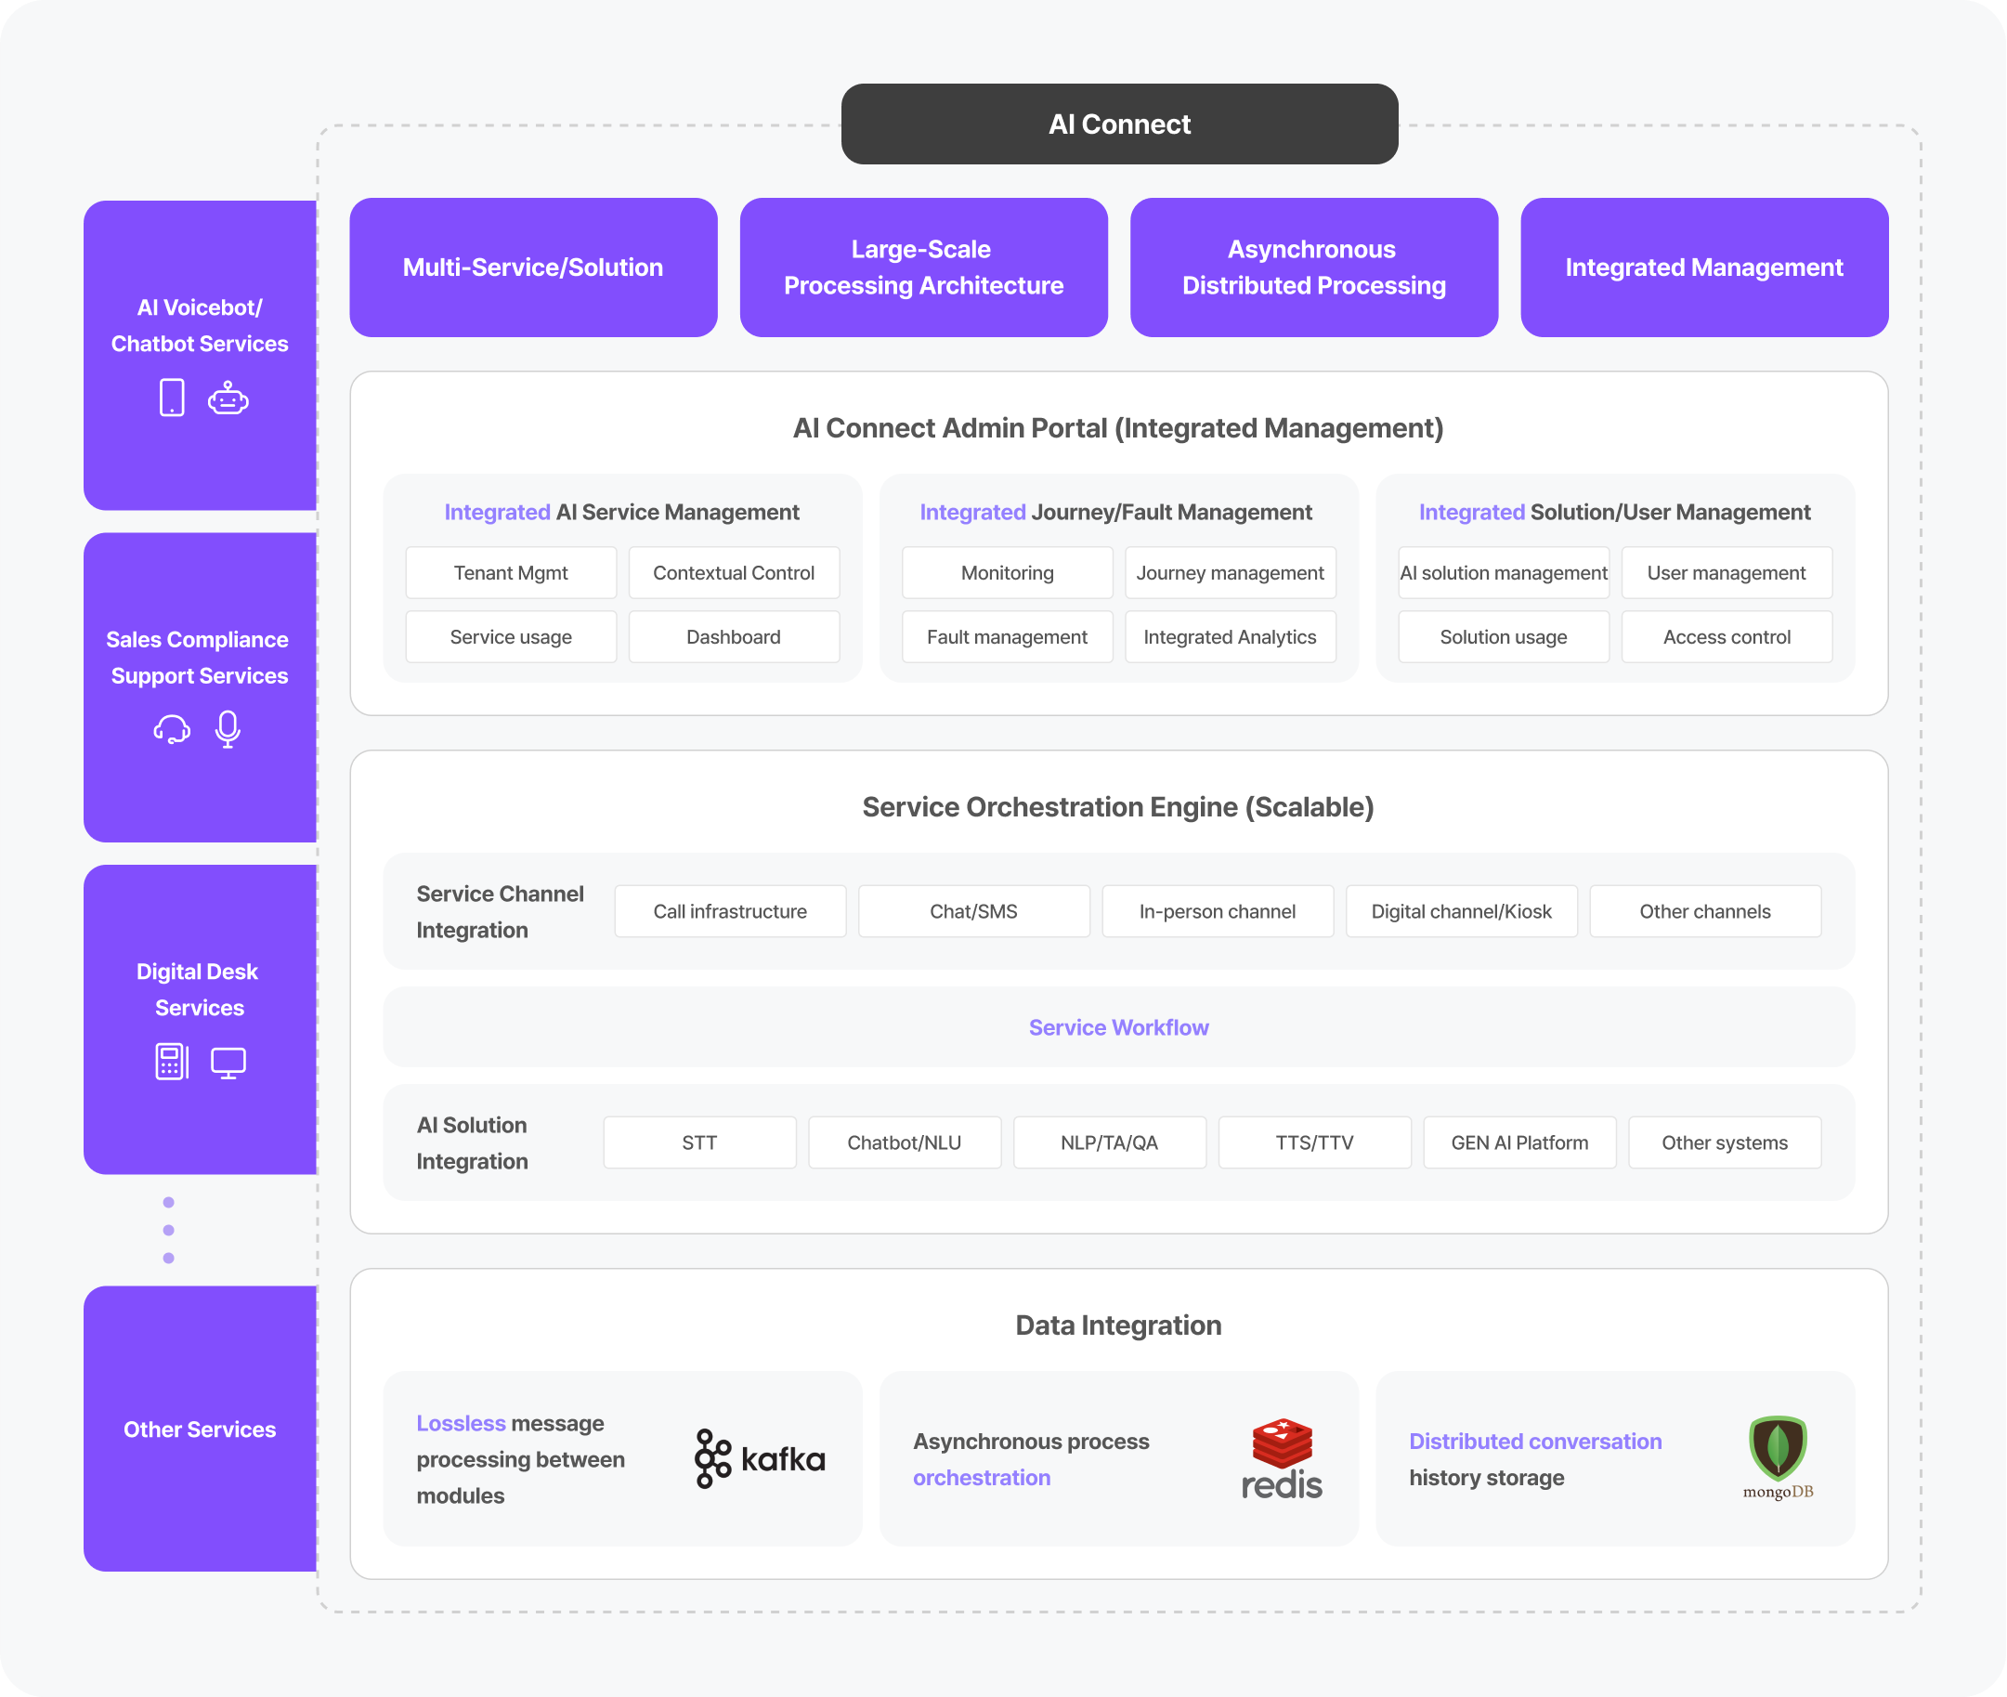The image size is (2007, 1697).
Task: Click the robot chatbot icon
Action: click(228, 398)
